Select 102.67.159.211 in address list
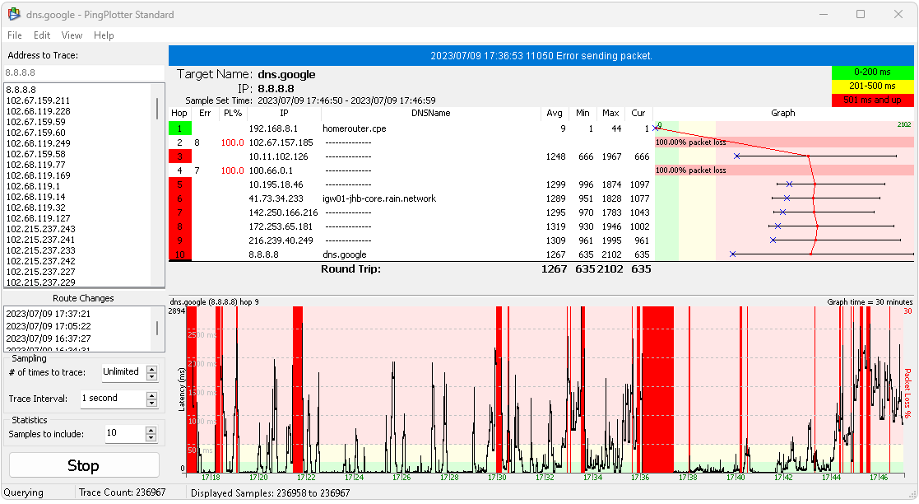 (38, 100)
